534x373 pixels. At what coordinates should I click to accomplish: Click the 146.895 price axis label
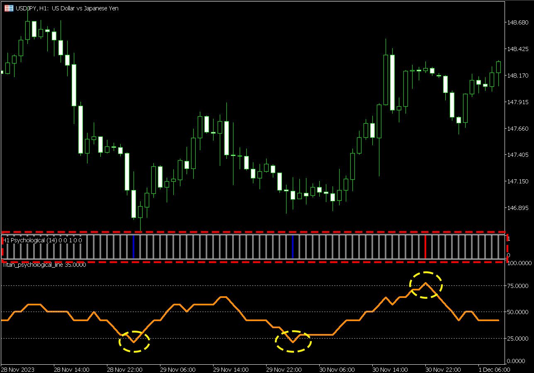click(x=517, y=208)
